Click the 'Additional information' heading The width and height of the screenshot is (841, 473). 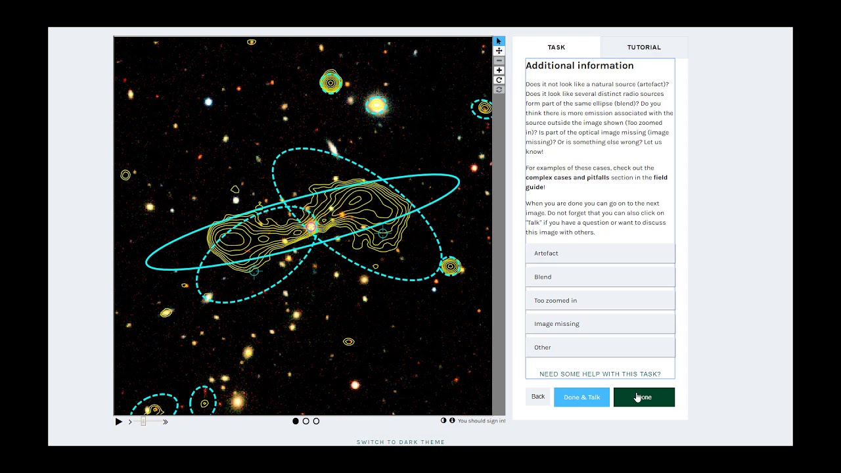tap(580, 66)
